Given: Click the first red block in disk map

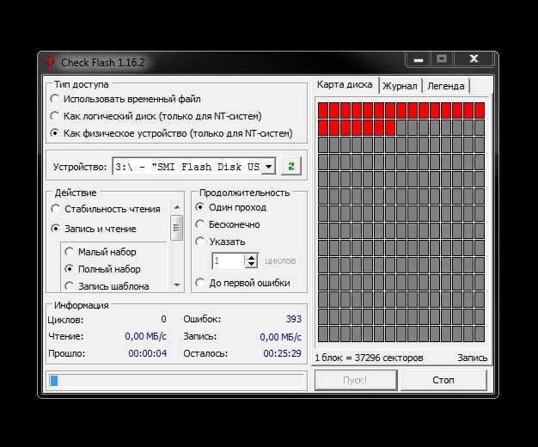Looking at the screenshot, I should tap(323, 111).
